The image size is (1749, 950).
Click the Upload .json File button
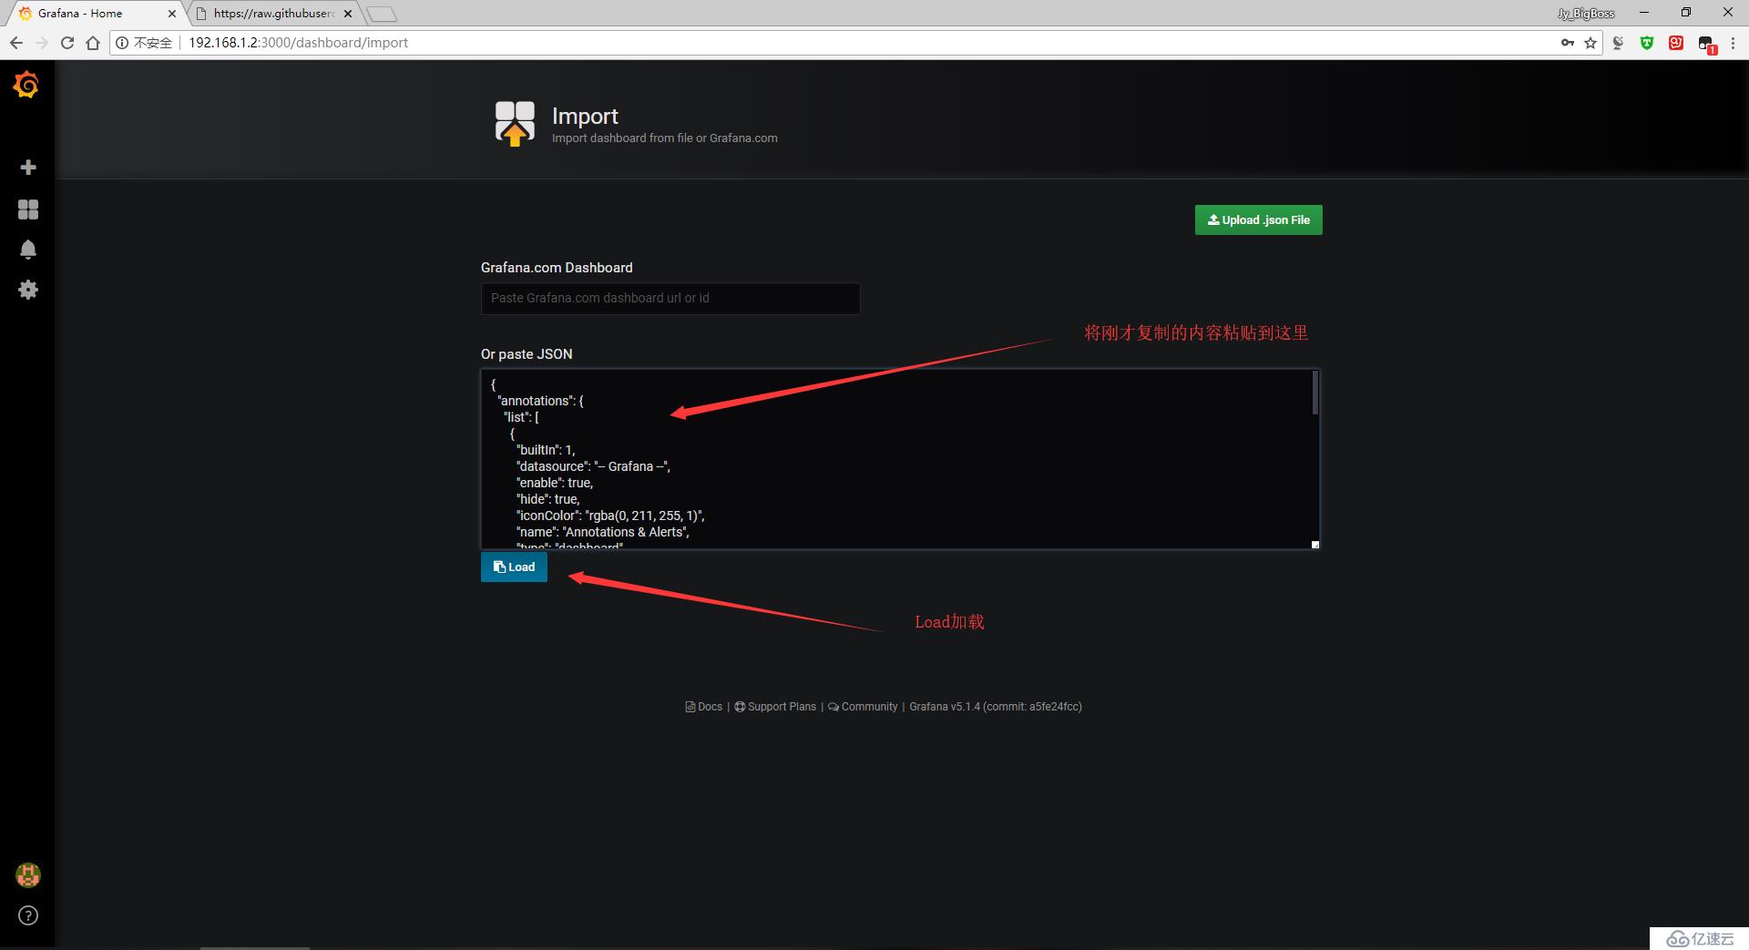pyautogui.click(x=1258, y=220)
